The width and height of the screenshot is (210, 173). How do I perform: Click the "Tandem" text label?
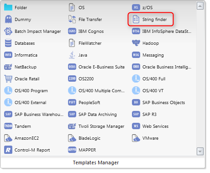coord(23,126)
